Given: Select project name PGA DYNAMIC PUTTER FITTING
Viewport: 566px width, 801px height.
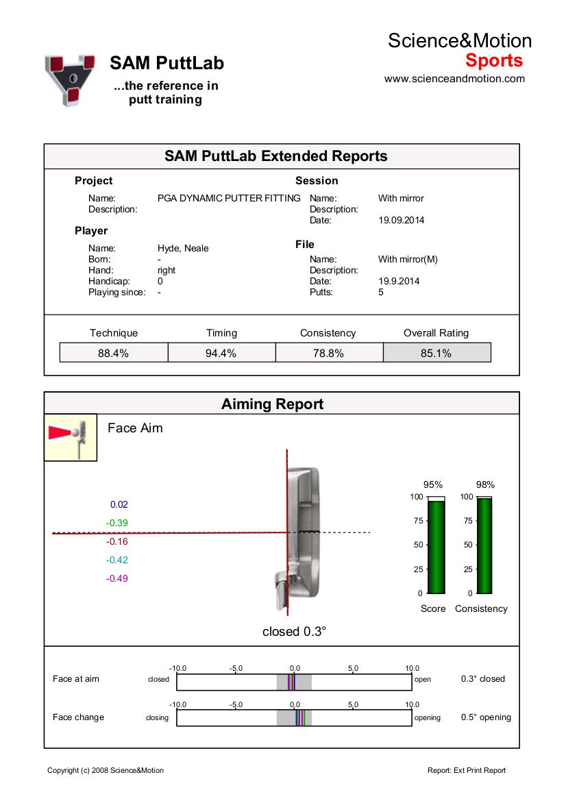Looking at the screenshot, I should (x=229, y=198).
